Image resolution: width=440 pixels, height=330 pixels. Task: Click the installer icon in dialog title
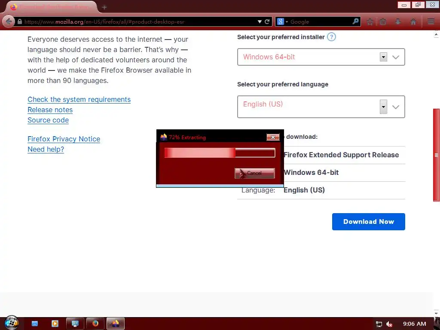[x=164, y=137]
